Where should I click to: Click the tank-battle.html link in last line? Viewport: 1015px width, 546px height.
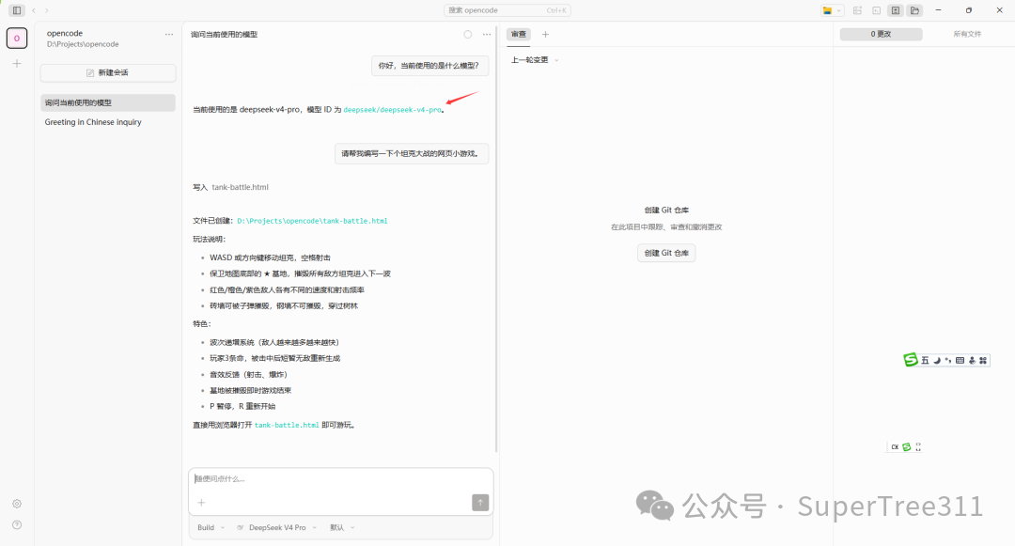pyautogui.click(x=287, y=425)
